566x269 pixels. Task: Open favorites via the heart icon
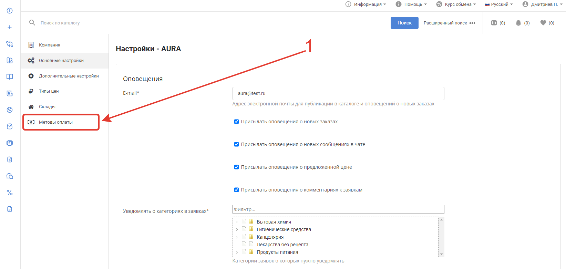(543, 23)
